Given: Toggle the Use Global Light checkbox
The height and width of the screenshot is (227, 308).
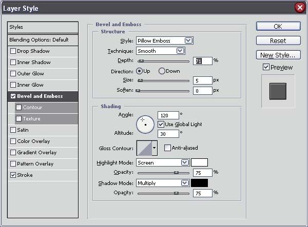Looking at the screenshot, I should [161, 125].
